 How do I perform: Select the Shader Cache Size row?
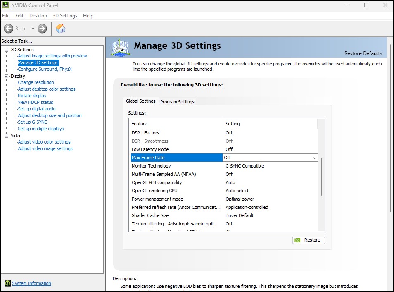tap(224, 215)
